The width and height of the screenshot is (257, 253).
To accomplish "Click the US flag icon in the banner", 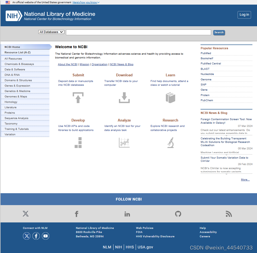I will pos(8,2).
